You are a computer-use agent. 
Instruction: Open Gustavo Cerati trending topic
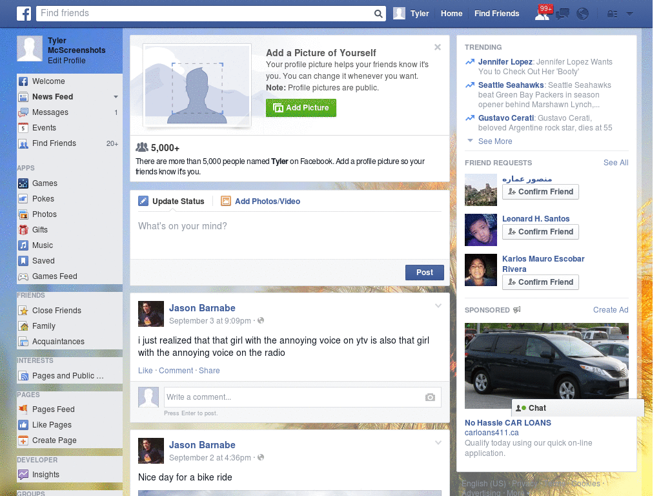506,118
